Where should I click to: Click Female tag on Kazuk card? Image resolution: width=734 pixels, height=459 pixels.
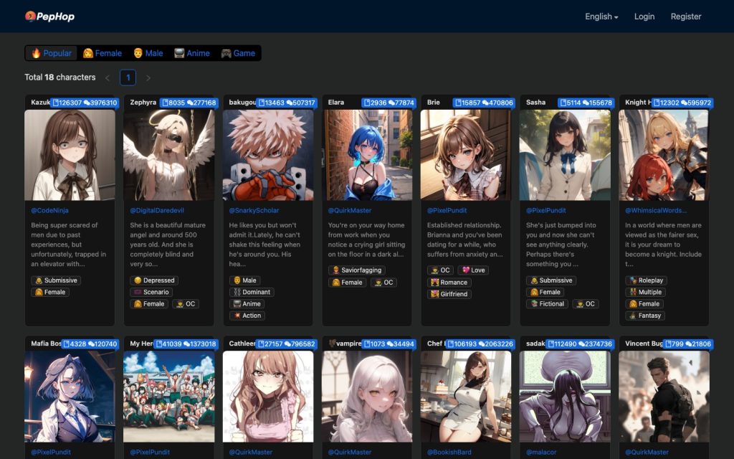pos(50,293)
